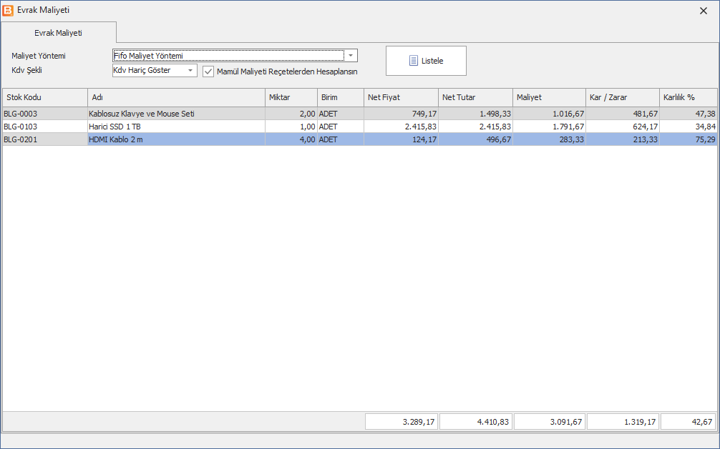Click profitability 34,84 cell
Screen dimensions: 720x449
click(689, 127)
